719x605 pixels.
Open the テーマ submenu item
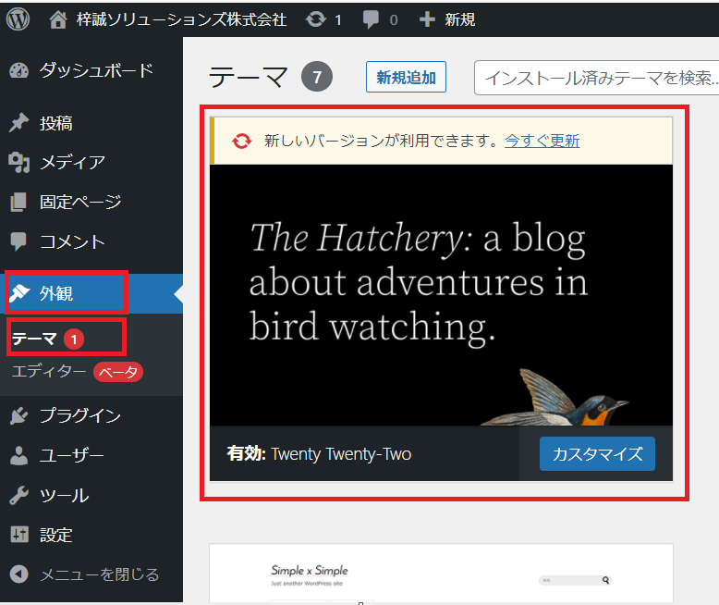coord(35,340)
